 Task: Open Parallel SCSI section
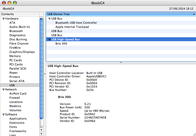tap(18, 69)
